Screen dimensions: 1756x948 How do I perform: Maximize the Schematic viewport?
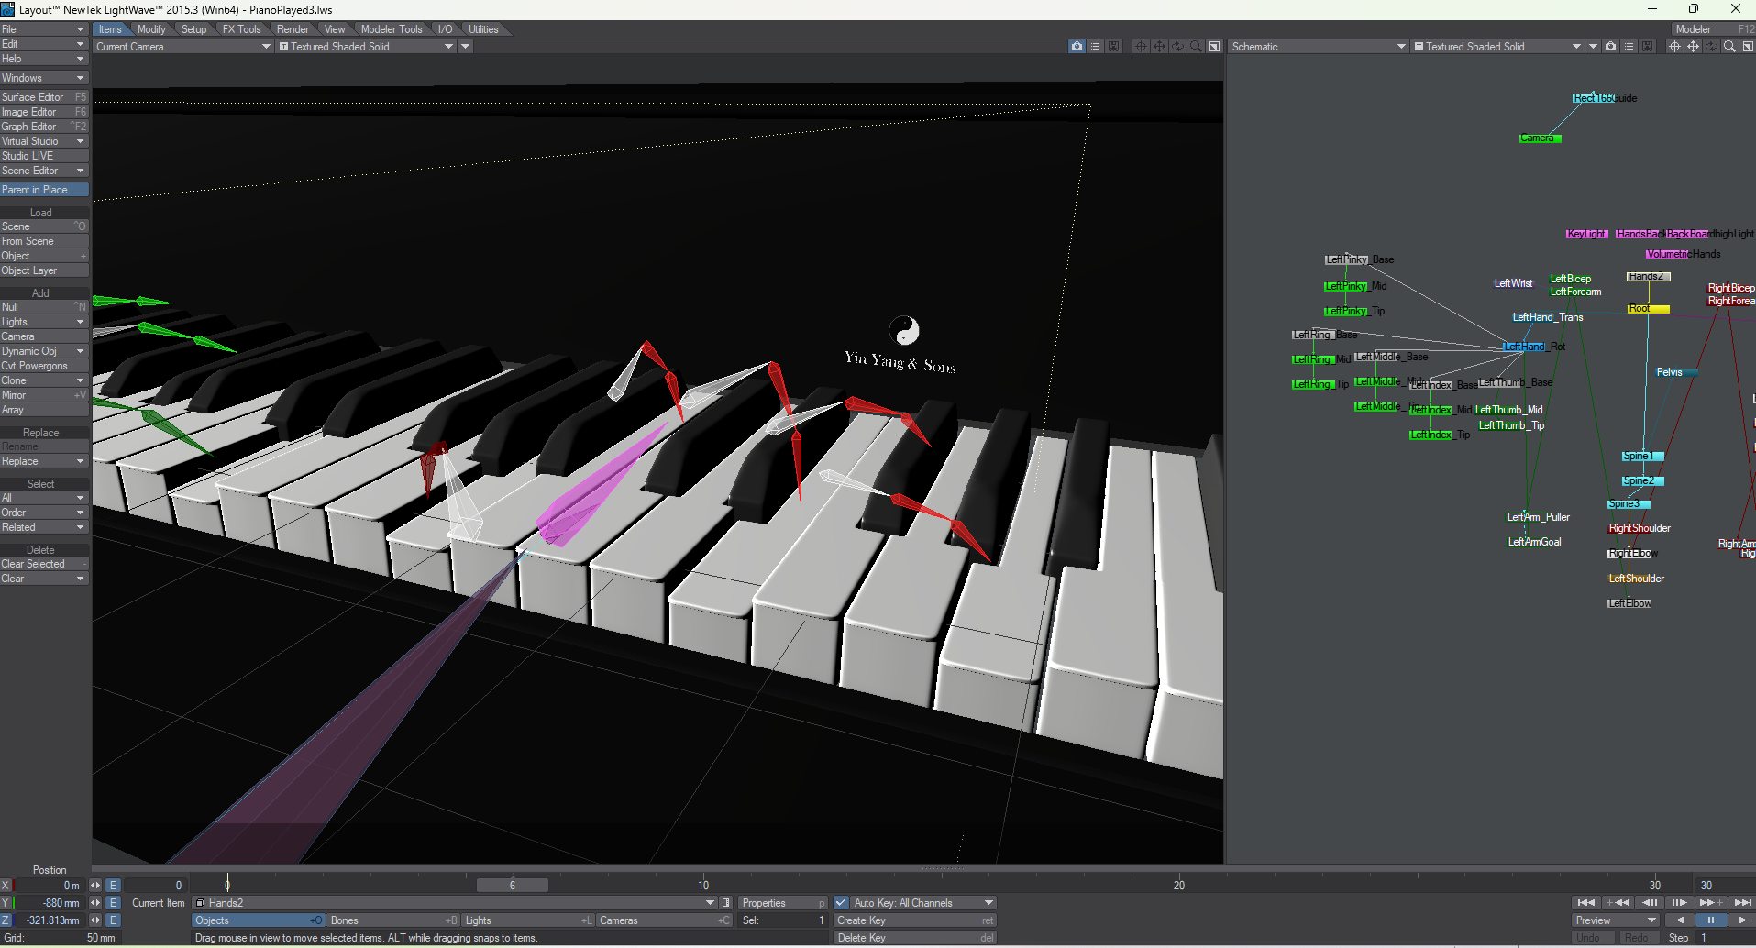1748,47
